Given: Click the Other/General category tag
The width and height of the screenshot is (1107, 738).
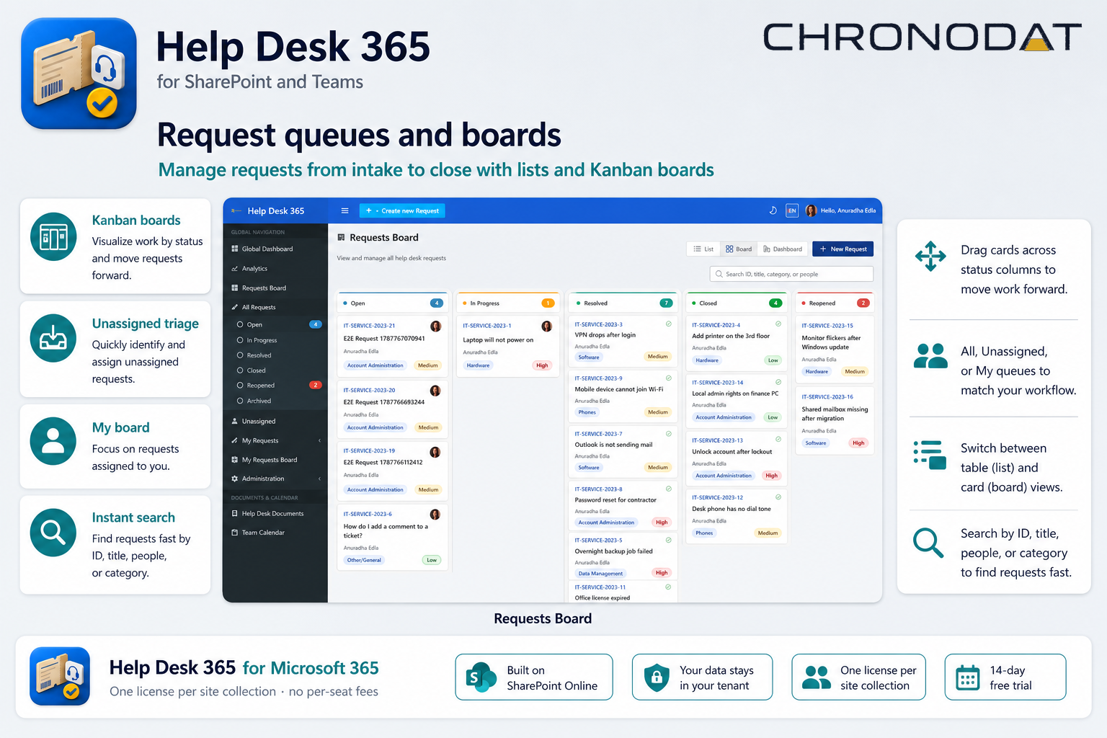Looking at the screenshot, I should (364, 560).
